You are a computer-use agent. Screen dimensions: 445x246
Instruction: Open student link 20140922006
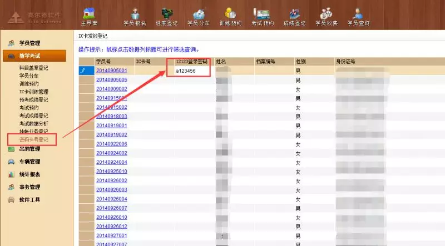[x=112, y=144]
